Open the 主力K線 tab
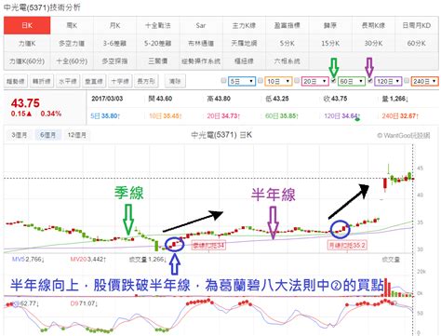This screenshot has width=441, height=336. tap(244, 25)
